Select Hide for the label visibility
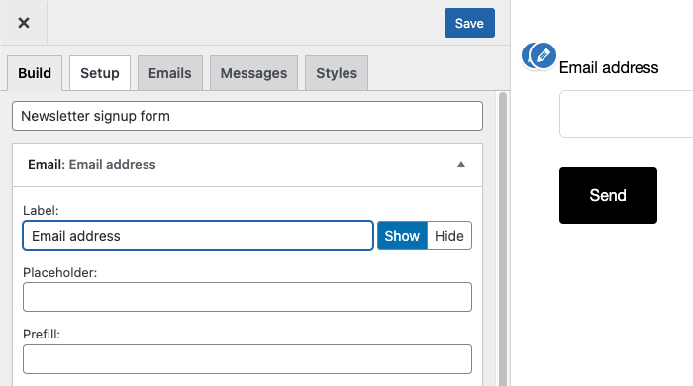The width and height of the screenshot is (693, 386). 449,236
